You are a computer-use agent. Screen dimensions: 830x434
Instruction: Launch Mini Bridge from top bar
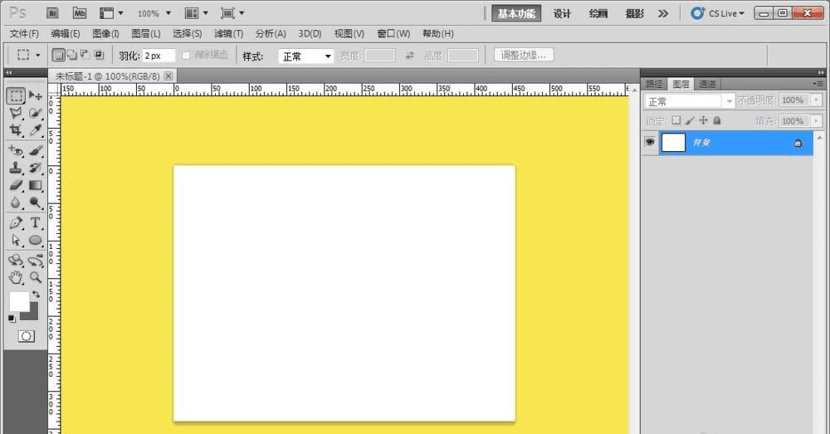[x=80, y=13]
